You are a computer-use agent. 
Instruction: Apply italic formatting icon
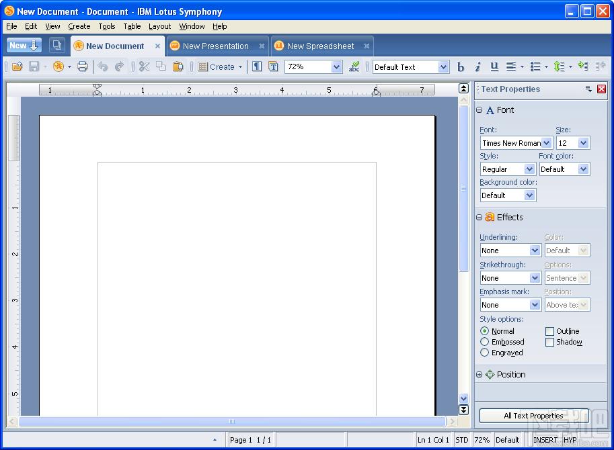pyautogui.click(x=477, y=67)
